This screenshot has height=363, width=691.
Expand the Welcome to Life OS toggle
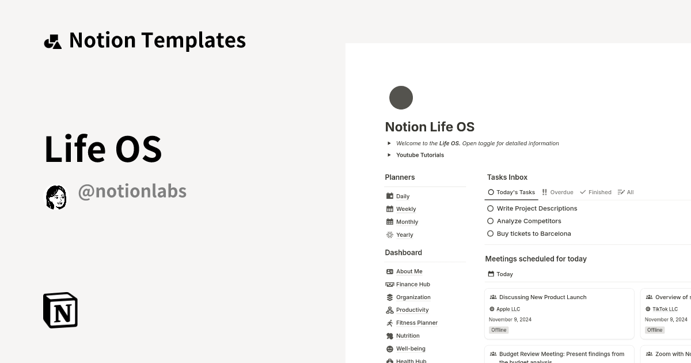[x=389, y=143]
